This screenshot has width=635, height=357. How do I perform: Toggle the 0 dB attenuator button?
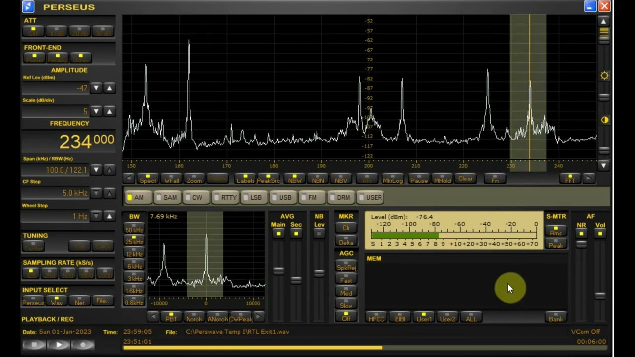(x=33, y=31)
